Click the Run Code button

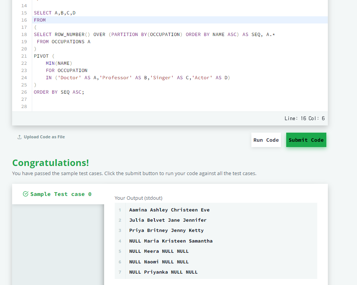tap(266, 140)
